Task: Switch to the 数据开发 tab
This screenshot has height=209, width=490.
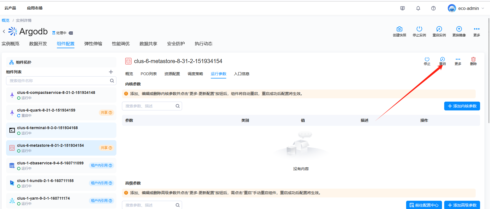Action: point(38,44)
